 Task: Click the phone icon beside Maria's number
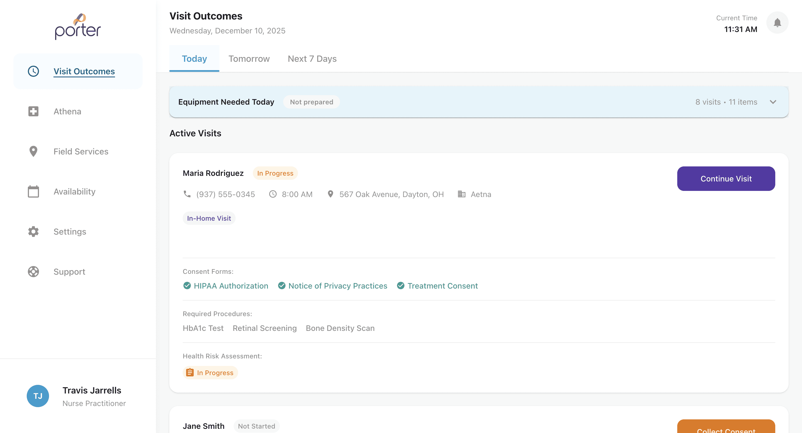pyautogui.click(x=187, y=194)
